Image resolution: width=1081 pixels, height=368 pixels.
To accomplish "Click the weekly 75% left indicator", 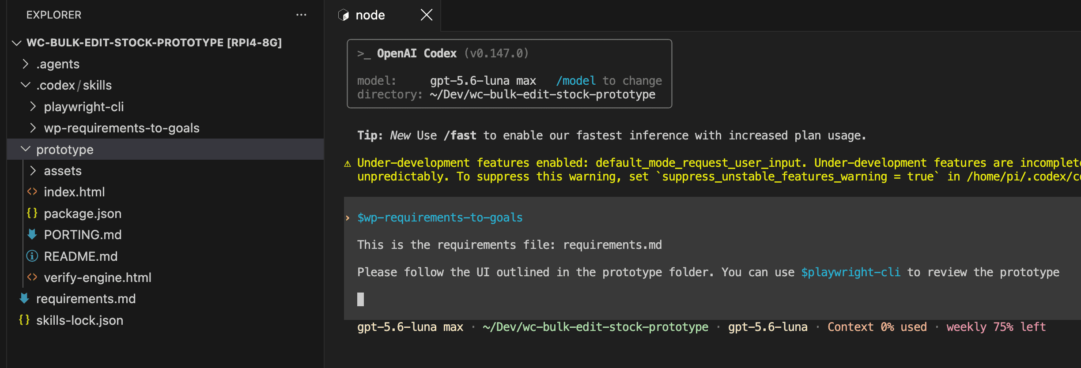I will point(996,327).
